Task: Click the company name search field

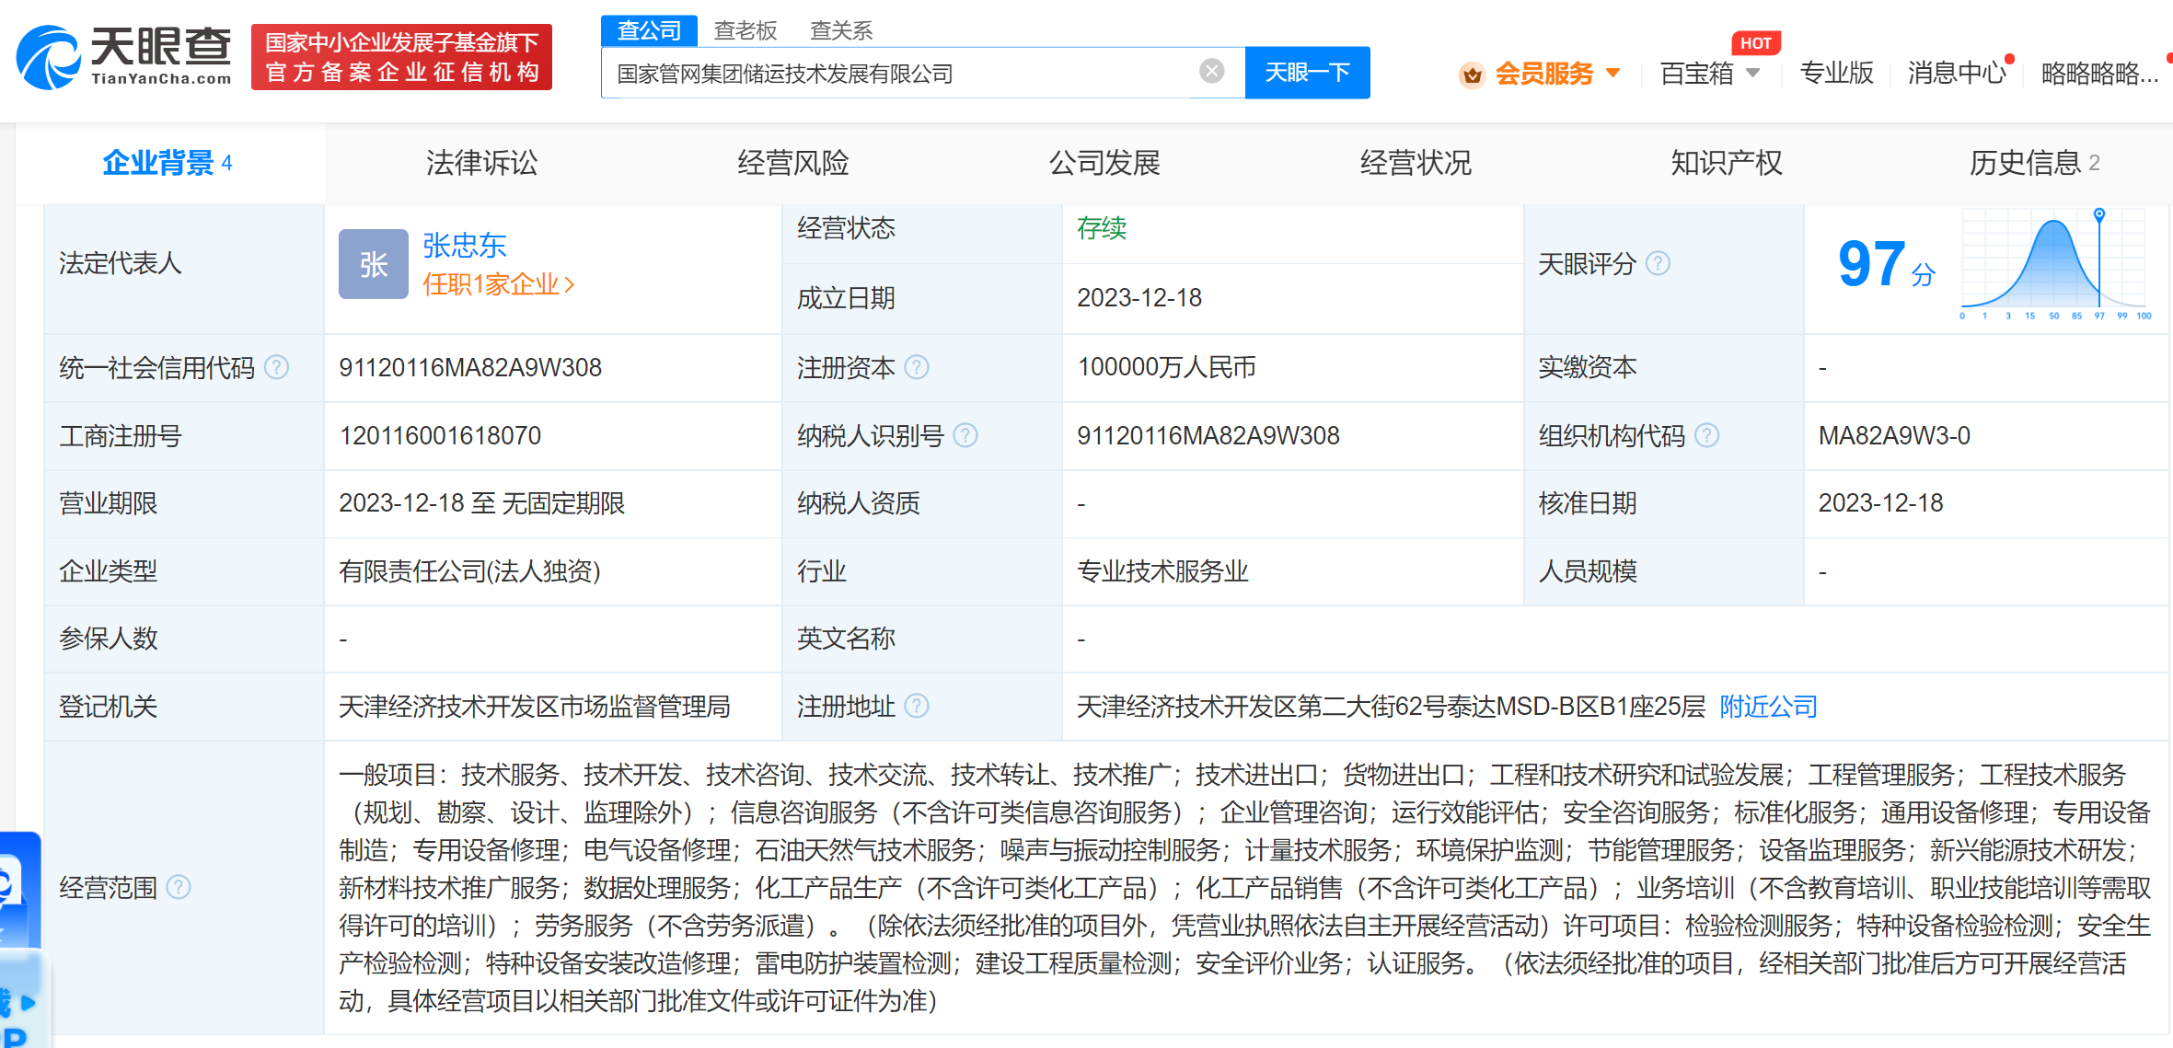Action: (902, 73)
